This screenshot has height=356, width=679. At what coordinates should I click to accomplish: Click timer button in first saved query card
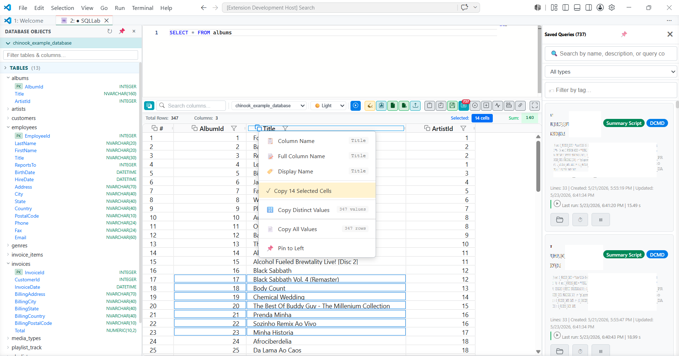pos(580,220)
